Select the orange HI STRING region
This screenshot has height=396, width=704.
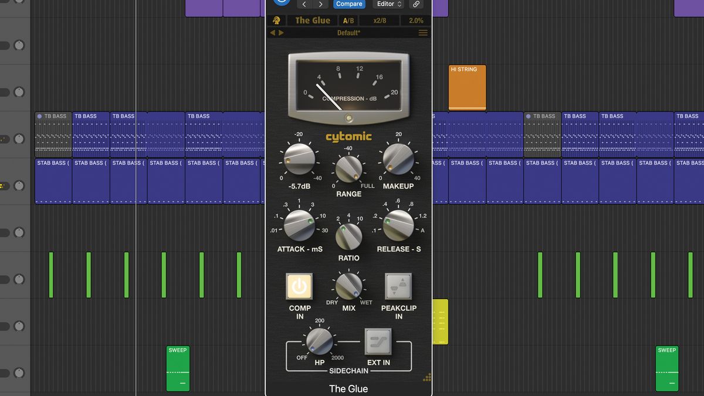coord(468,87)
